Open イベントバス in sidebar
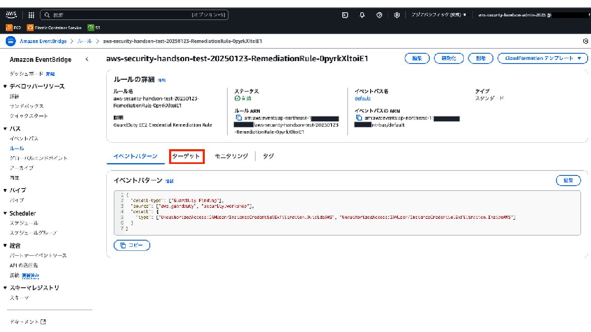Viewport: 591px width, 332px height. (x=24, y=139)
